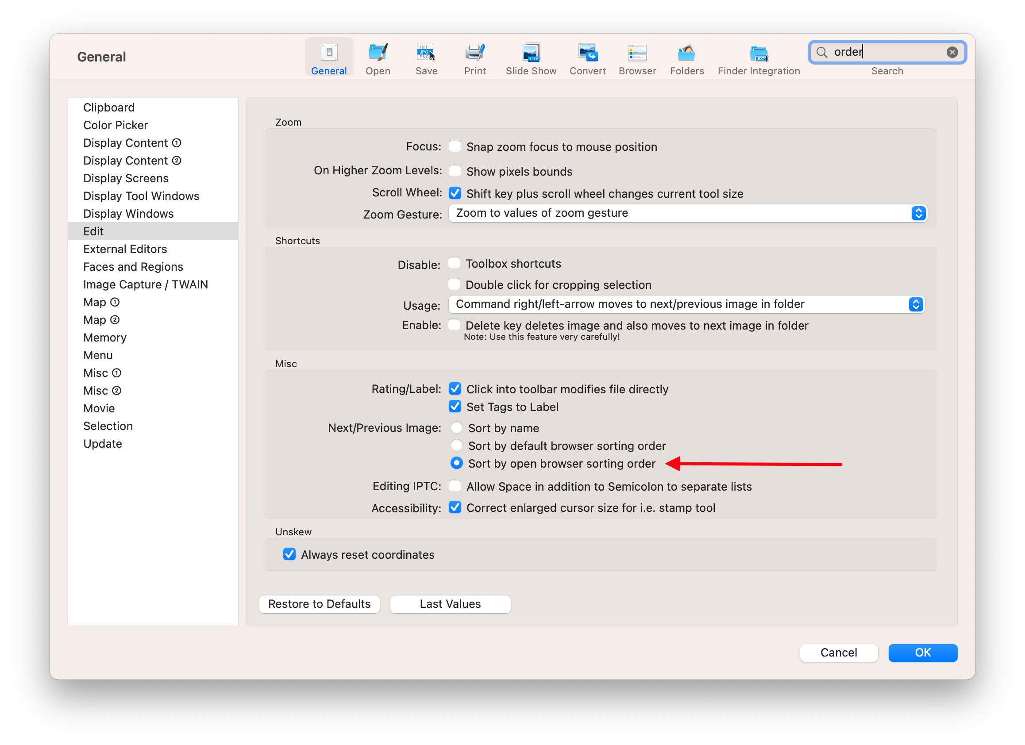Select Display Content 1 in sidebar

[153, 143]
